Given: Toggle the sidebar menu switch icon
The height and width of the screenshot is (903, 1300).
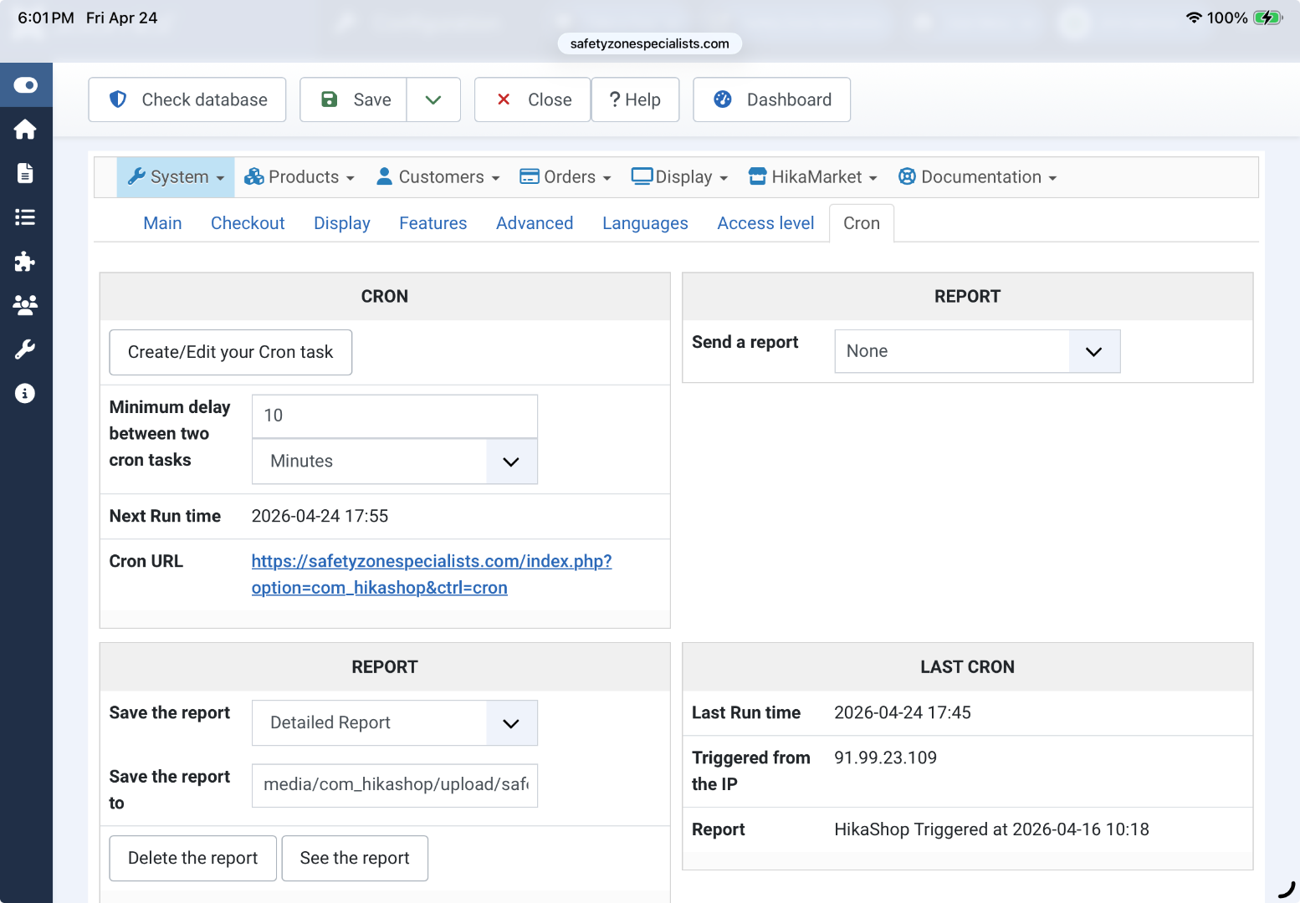Looking at the screenshot, I should pos(25,85).
